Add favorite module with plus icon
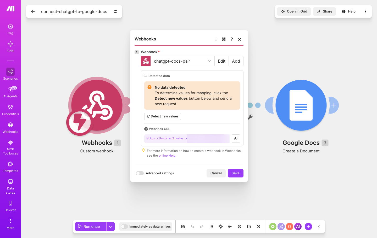The width and height of the screenshot is (377, 238). coord(308,227)
